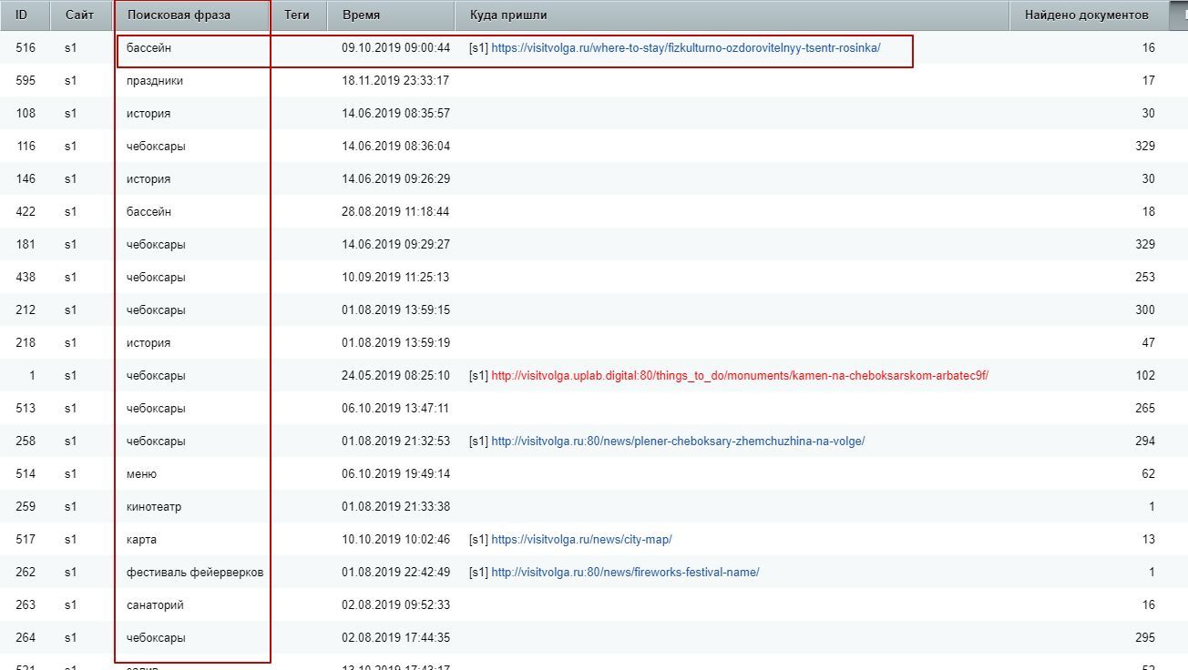Select the ID cell 146
1188x670 pixels.
[26, 179]
